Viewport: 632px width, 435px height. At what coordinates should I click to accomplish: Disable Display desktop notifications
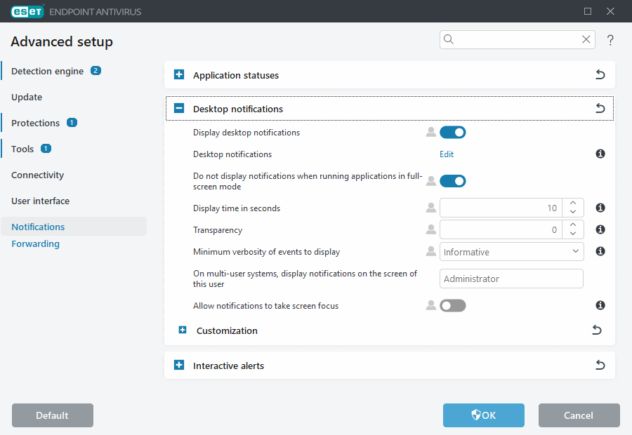click(453, 132)
